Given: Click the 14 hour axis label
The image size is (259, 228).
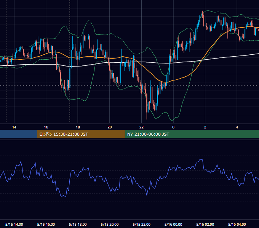Looking at the screenshot, I should click(x=14, y=127).
